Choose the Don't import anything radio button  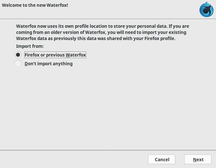click(x=18, y=63)
